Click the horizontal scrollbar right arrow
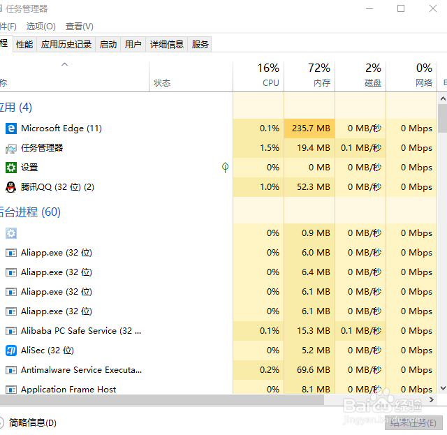This screenshot has width=447, height=435. [x=432, y=400]
